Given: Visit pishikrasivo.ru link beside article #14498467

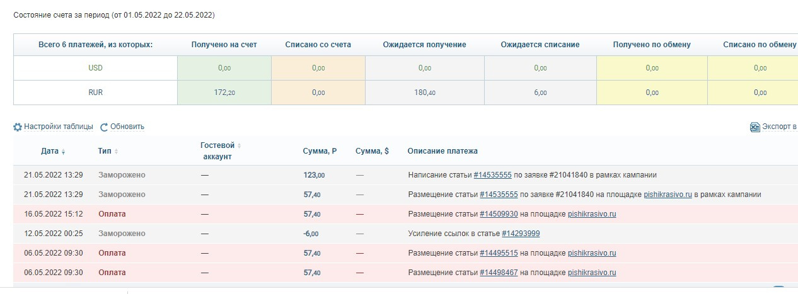Looking at the screenshot, I should click(x=591, y=273).
